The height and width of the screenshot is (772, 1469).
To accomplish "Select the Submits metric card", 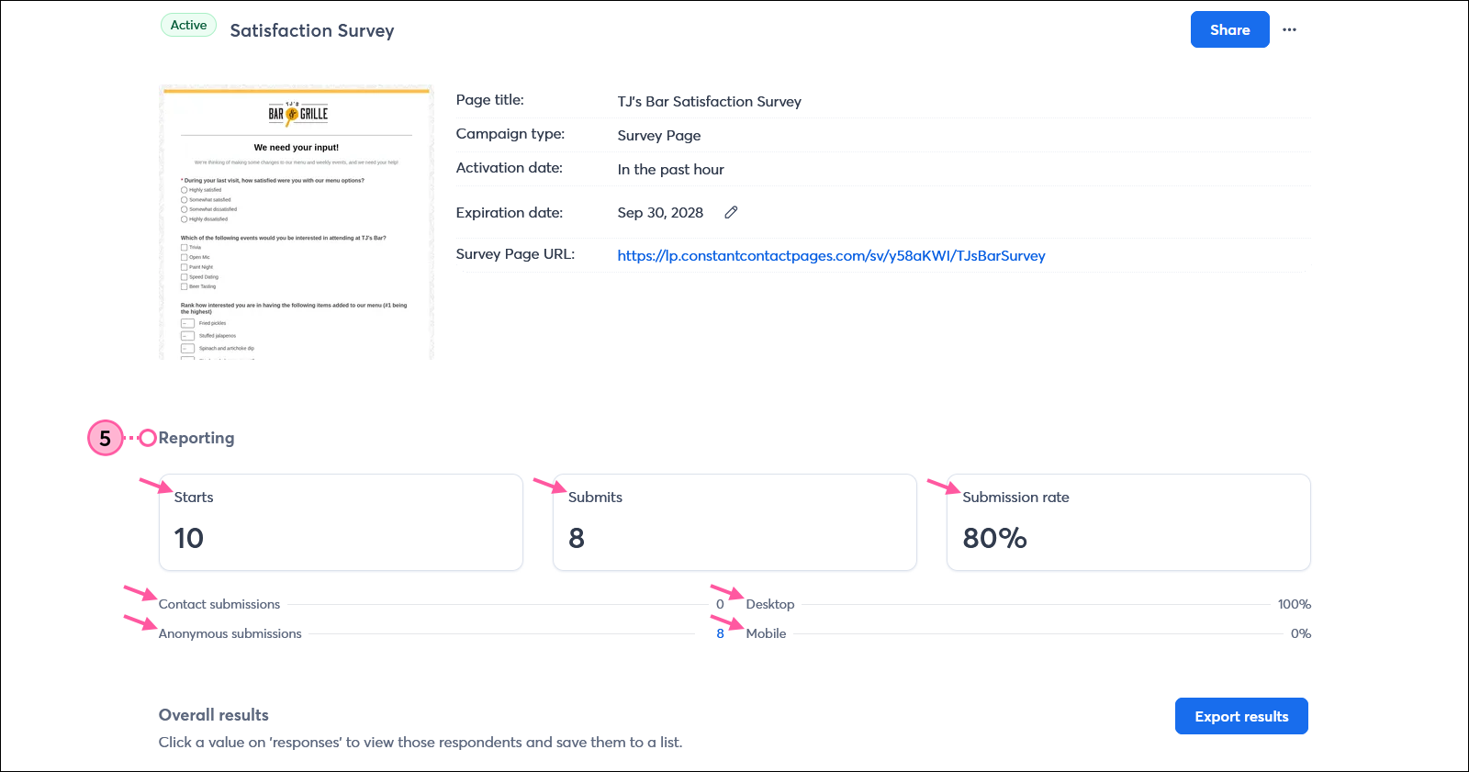I will point(734,522).
